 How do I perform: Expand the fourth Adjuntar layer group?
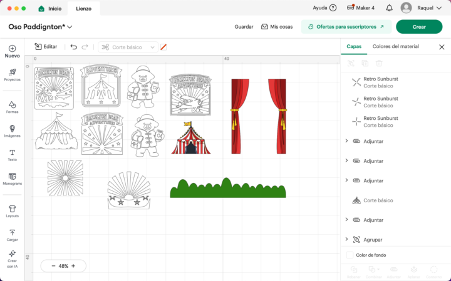[346, 220]
